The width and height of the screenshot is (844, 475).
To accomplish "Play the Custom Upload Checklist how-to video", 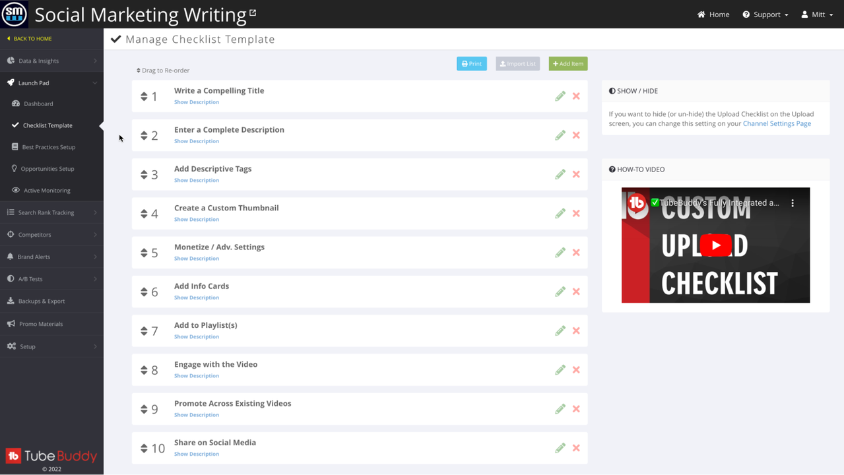I will [x=715, y=245].
